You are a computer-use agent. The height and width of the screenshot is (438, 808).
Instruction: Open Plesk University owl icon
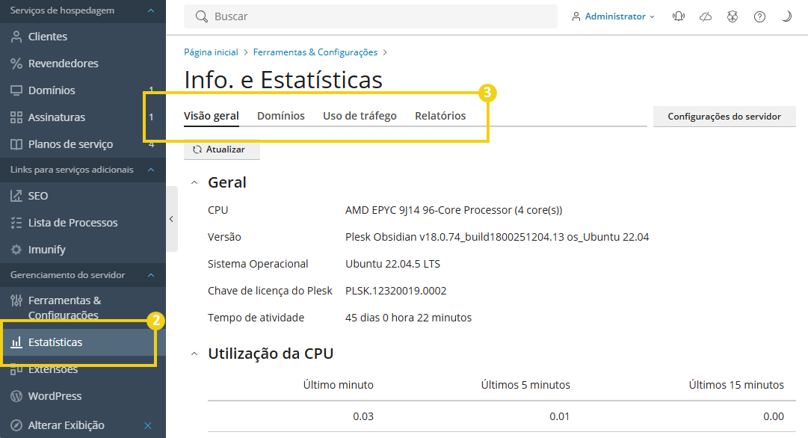tap(732, 16)
